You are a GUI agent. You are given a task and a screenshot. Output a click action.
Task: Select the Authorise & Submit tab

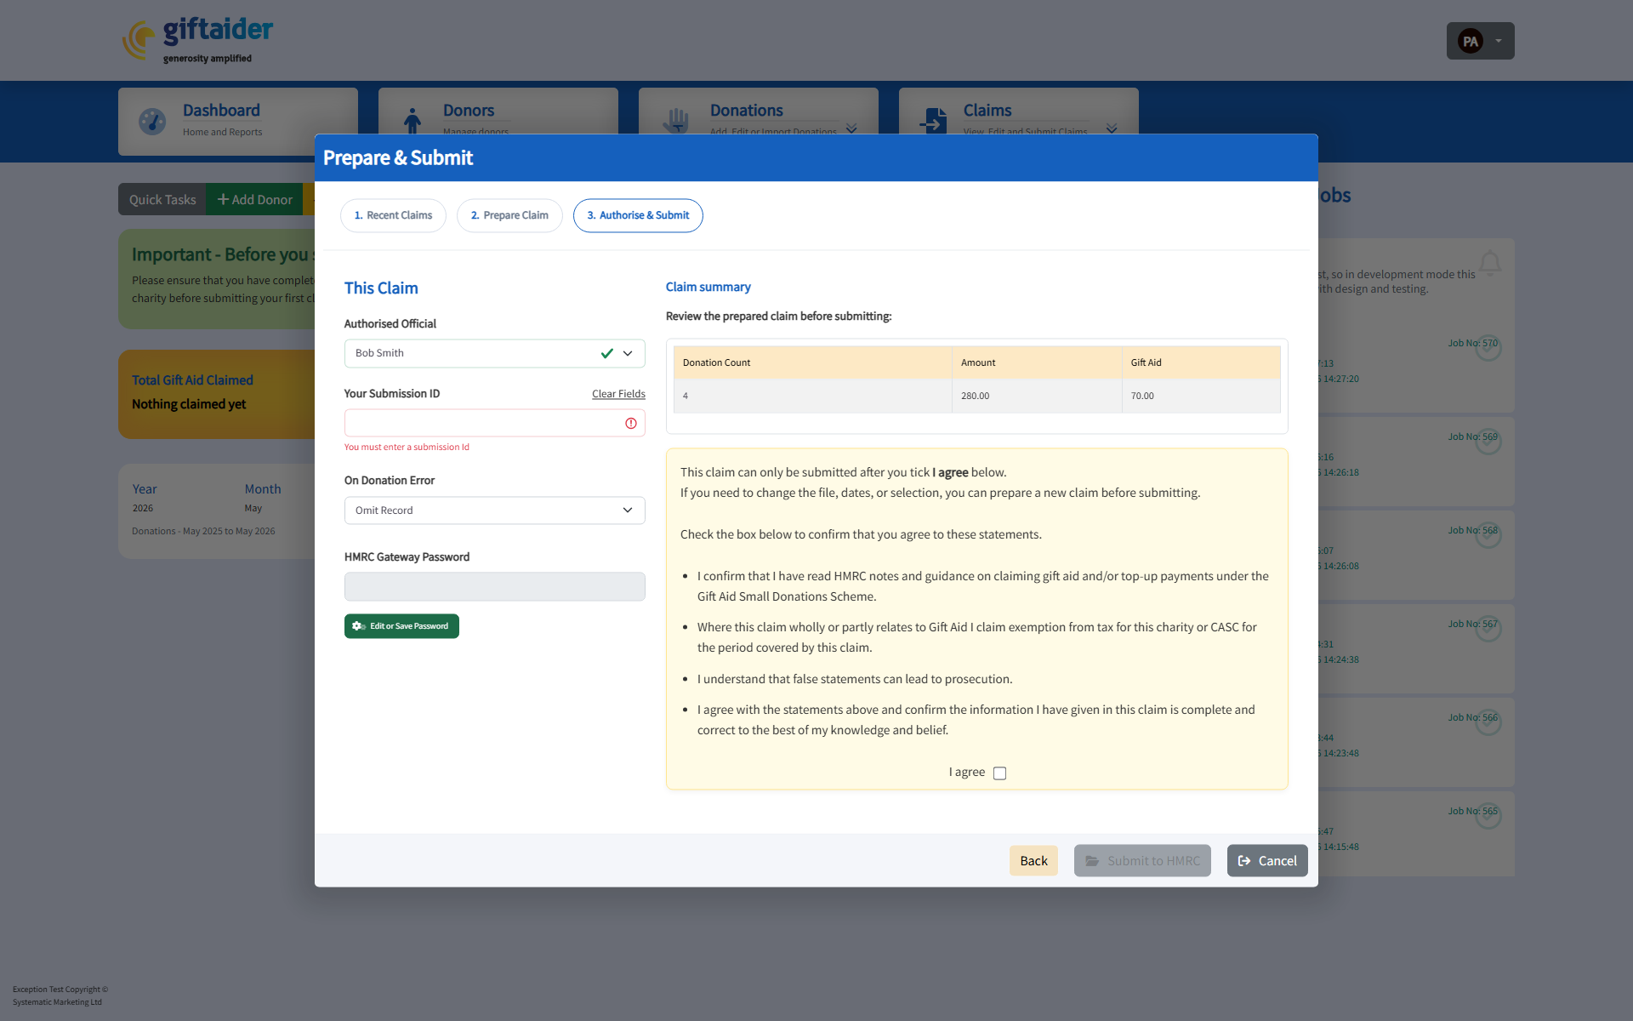638,215
